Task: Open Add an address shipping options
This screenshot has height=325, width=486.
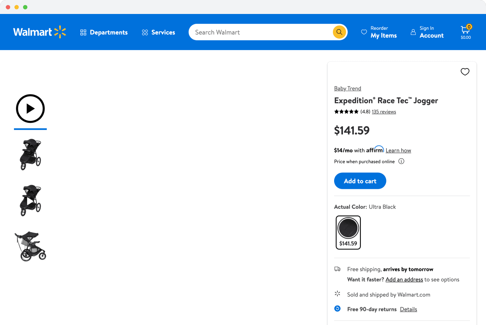Action: click(x=404, y=279)
